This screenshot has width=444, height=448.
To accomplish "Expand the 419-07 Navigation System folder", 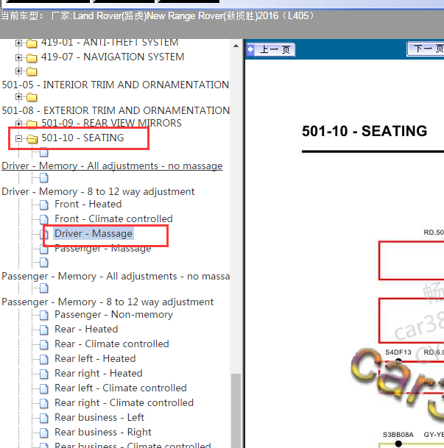I will (x=18, y=57).
